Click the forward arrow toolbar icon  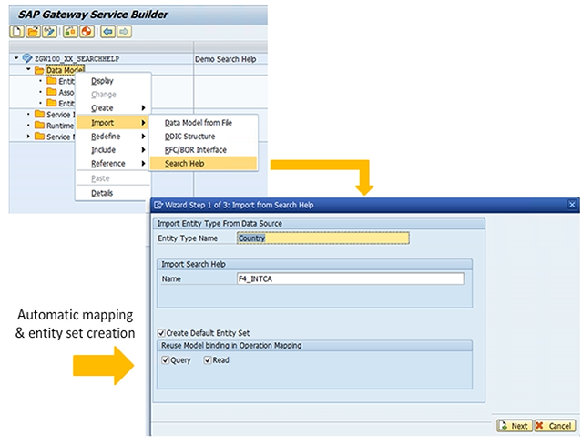[124, 32]
